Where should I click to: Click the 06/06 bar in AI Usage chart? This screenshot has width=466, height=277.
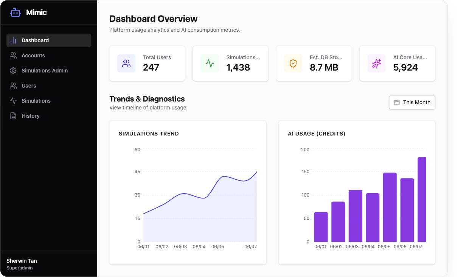(x=407, y=210)
